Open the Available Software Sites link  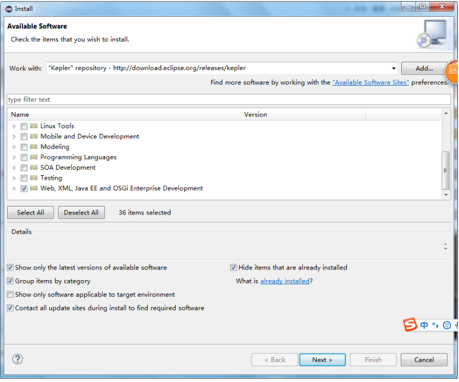(371, 82)
